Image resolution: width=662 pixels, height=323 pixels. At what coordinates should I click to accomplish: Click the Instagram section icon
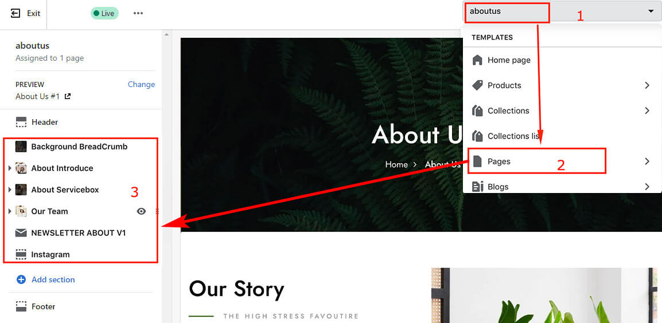pos(21,254)
